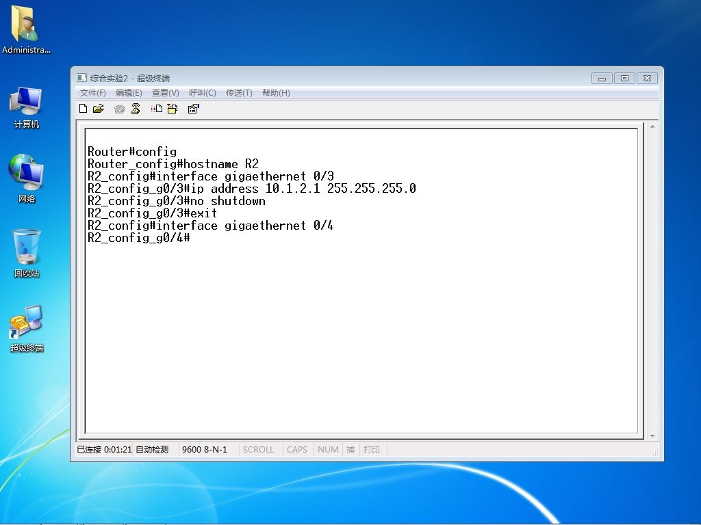Click the terminal scrollbar down arrow
This screenshot has width=701, height=525.
[x=652, y=435]
